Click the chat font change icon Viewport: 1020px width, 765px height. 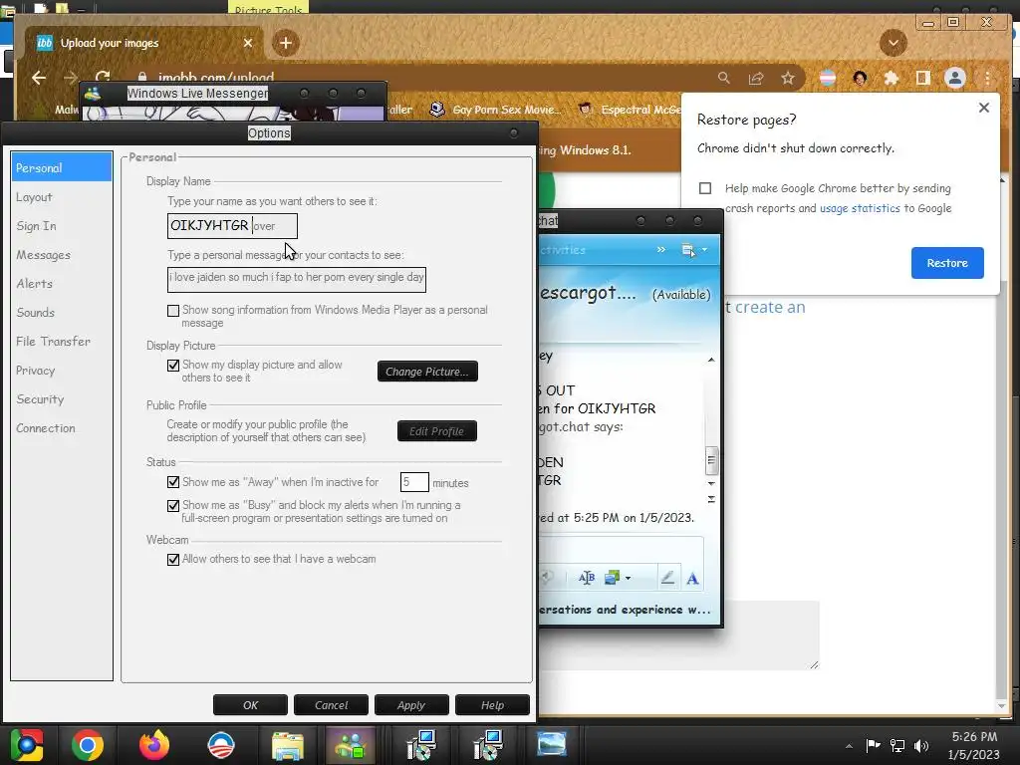pos(586,578)
